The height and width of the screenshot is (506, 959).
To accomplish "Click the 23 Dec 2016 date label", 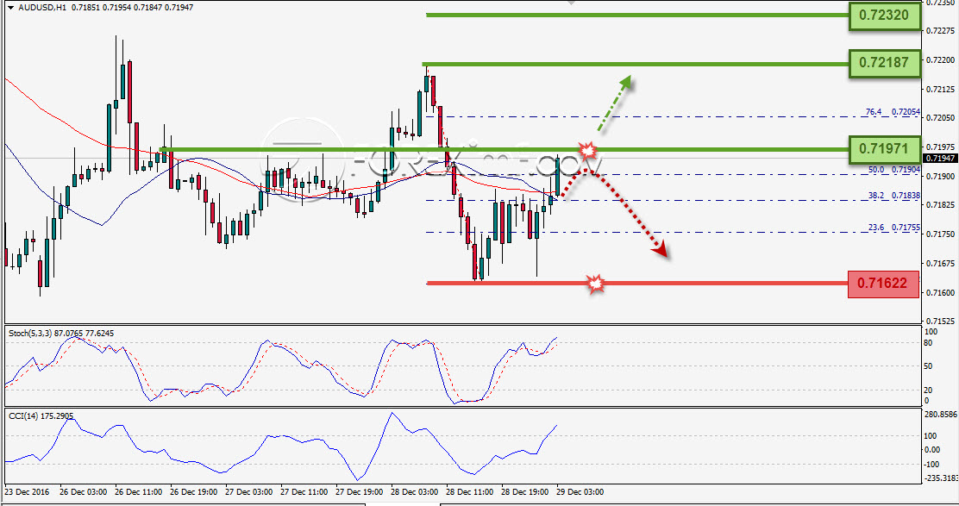I will coord(28,492).
